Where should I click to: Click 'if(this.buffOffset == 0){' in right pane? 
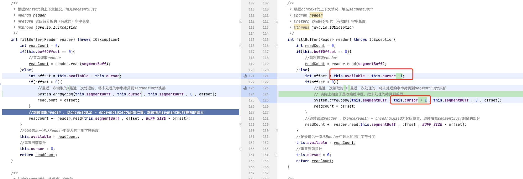(x=324, y=52)
